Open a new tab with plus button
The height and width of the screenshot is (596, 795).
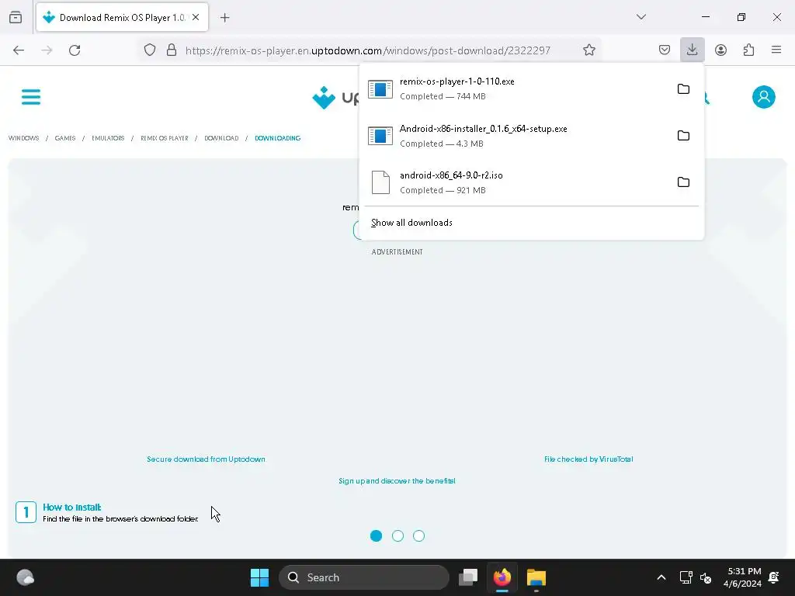click(x=224, y=18)
